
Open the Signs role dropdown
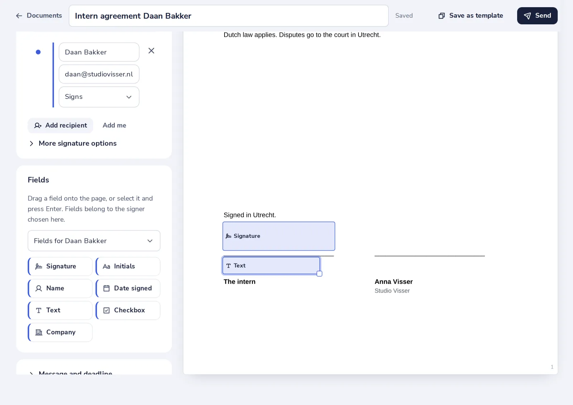pos(99,97)
